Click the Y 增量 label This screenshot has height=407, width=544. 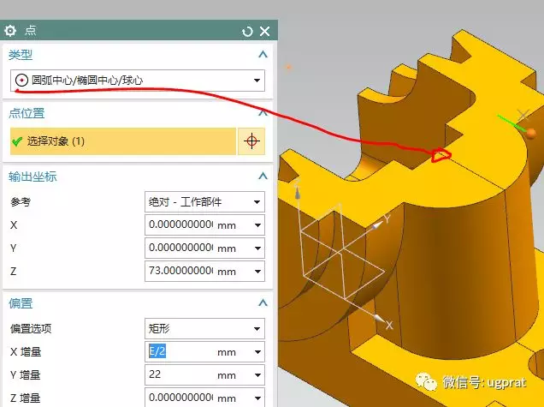[26, 375]
